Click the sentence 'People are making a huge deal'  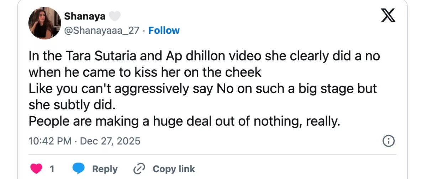click(x=185, y=121)
